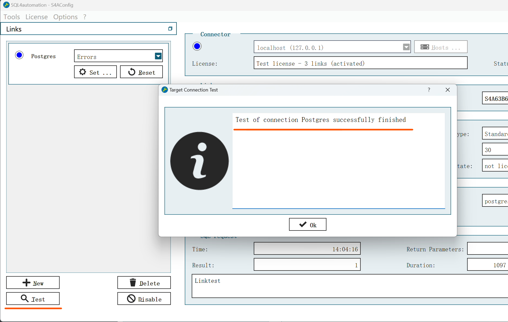Click the info icon in the dialog
The image size is (508, 322).
pyautogui.click(x=199, y=161)
